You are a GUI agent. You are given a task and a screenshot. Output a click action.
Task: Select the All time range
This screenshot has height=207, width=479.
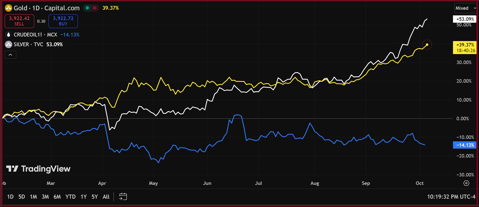point(106,197)
